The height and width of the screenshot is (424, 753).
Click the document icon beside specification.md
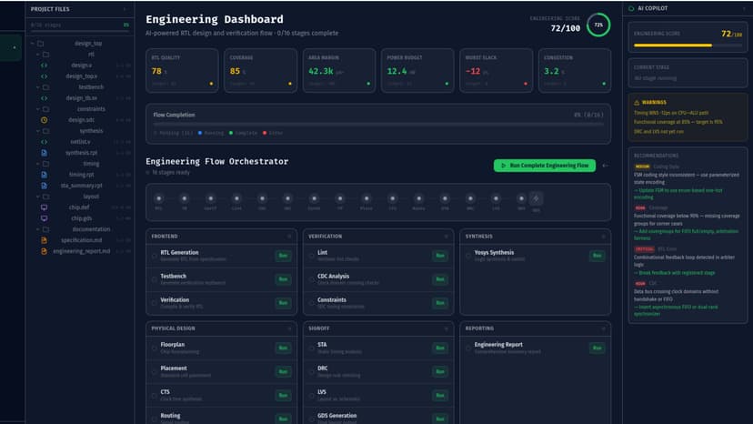44,240
